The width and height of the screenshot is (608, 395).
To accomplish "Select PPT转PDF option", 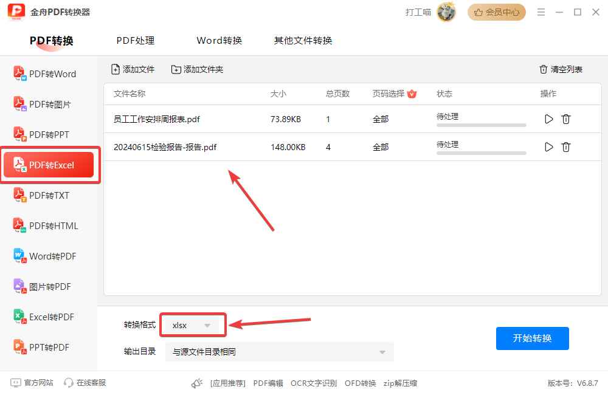I will (41, 348).
